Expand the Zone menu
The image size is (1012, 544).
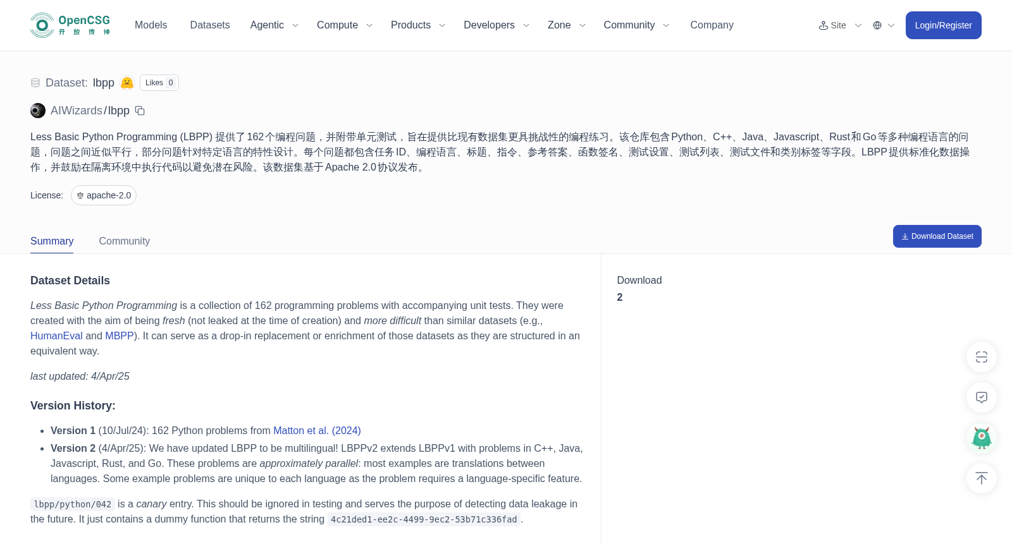click(x=567, y=25)
